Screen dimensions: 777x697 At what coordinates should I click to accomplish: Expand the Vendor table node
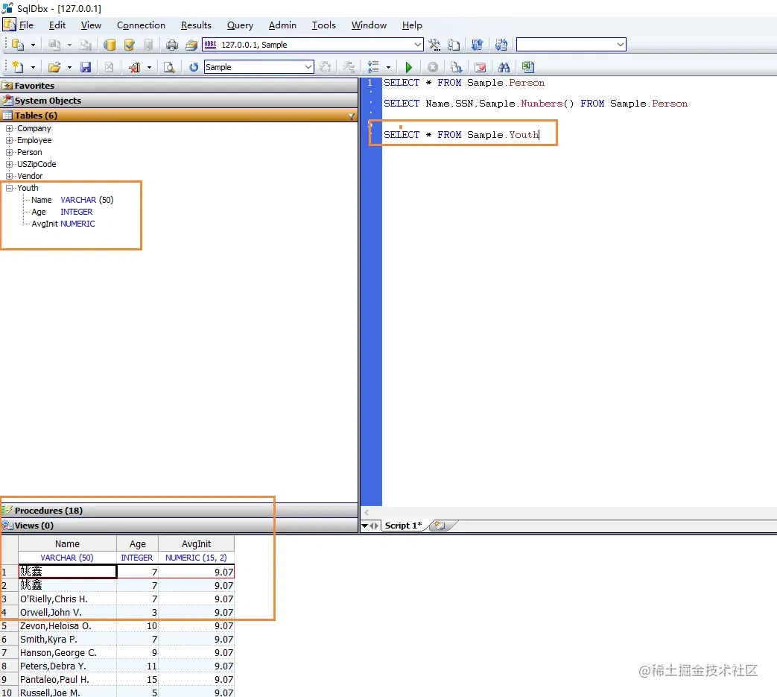coord(10,176)
